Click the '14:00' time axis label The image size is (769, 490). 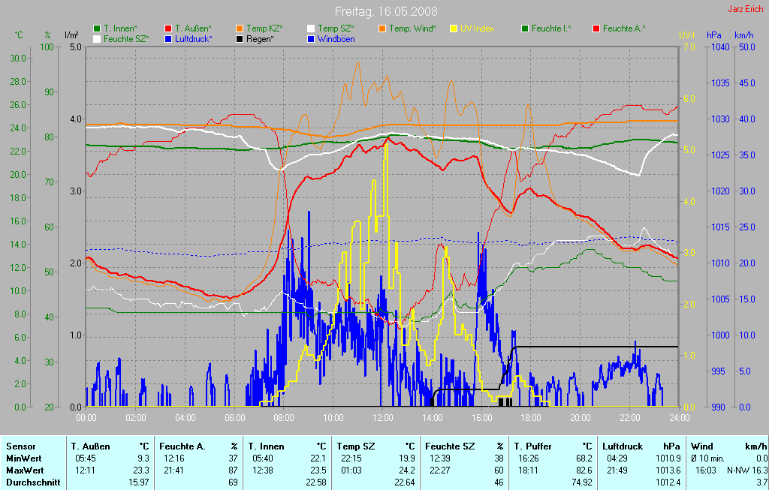(432, 418)
